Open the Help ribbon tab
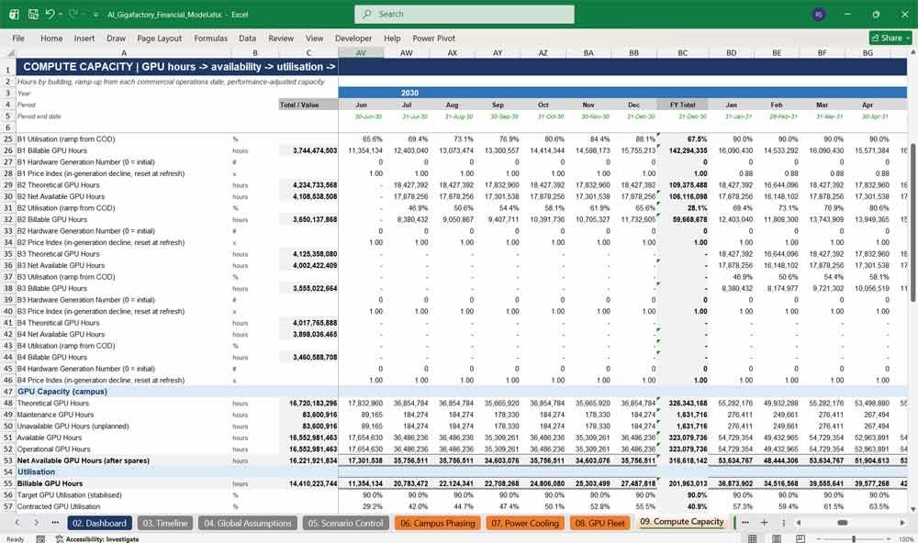This screenshot has width=918, height=543. coord(392,38)
